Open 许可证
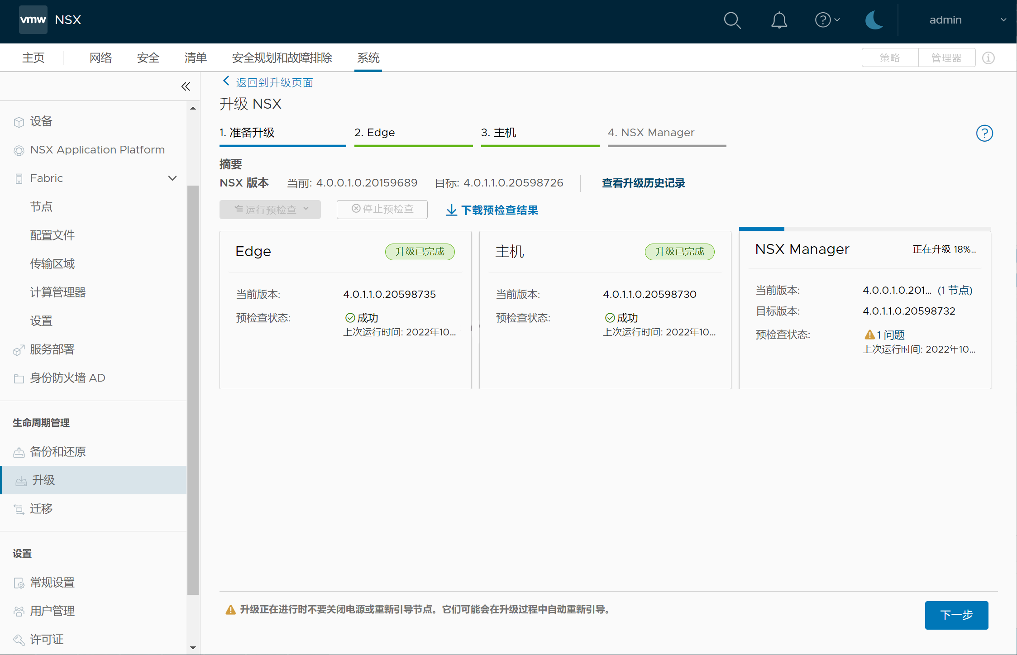The width and height of the screenshot is (1017, 655). tap(47, 640)
